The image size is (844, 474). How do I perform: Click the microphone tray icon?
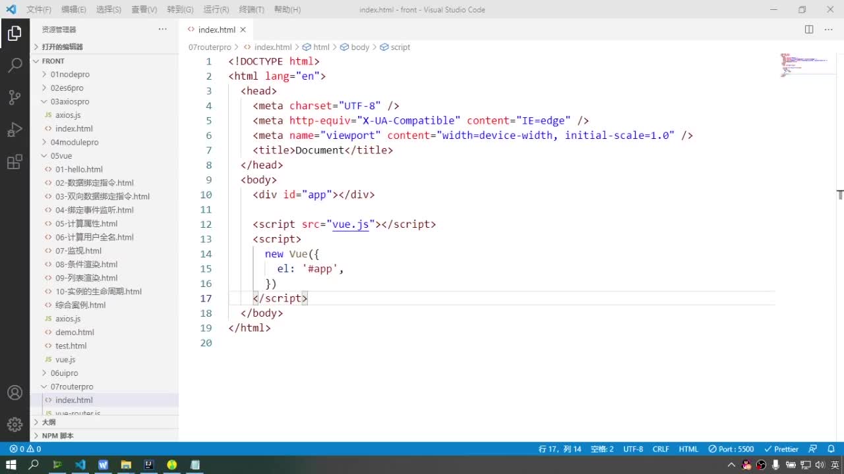click(x=776, y=465)
